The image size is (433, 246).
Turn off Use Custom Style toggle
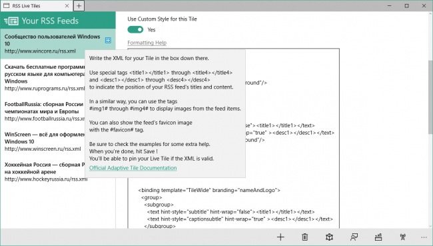point(135,29)
